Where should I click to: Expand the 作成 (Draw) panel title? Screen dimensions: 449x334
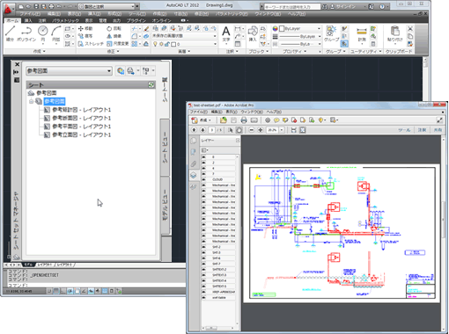(x=40, y=51)
